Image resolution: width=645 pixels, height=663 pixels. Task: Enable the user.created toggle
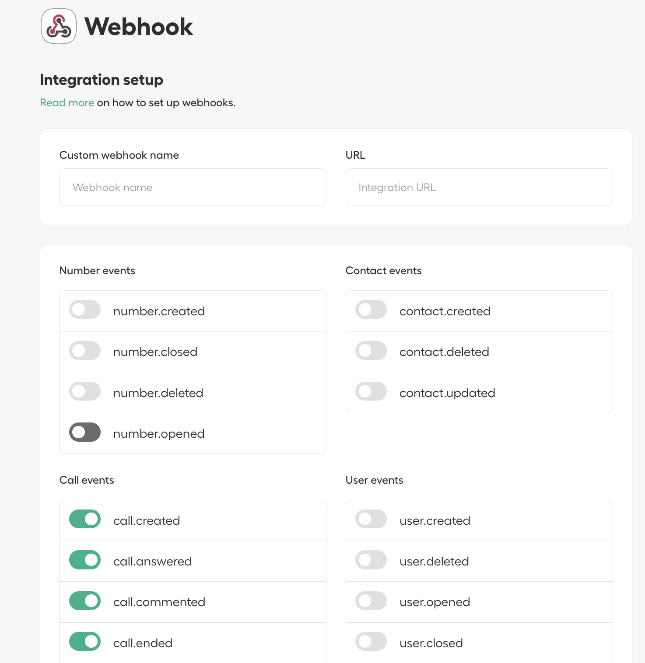tap(371, 519)
